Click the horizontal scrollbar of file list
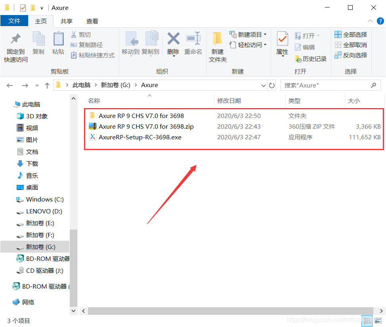This screenshot has height=327, width=386. click(x=230, y=311)
